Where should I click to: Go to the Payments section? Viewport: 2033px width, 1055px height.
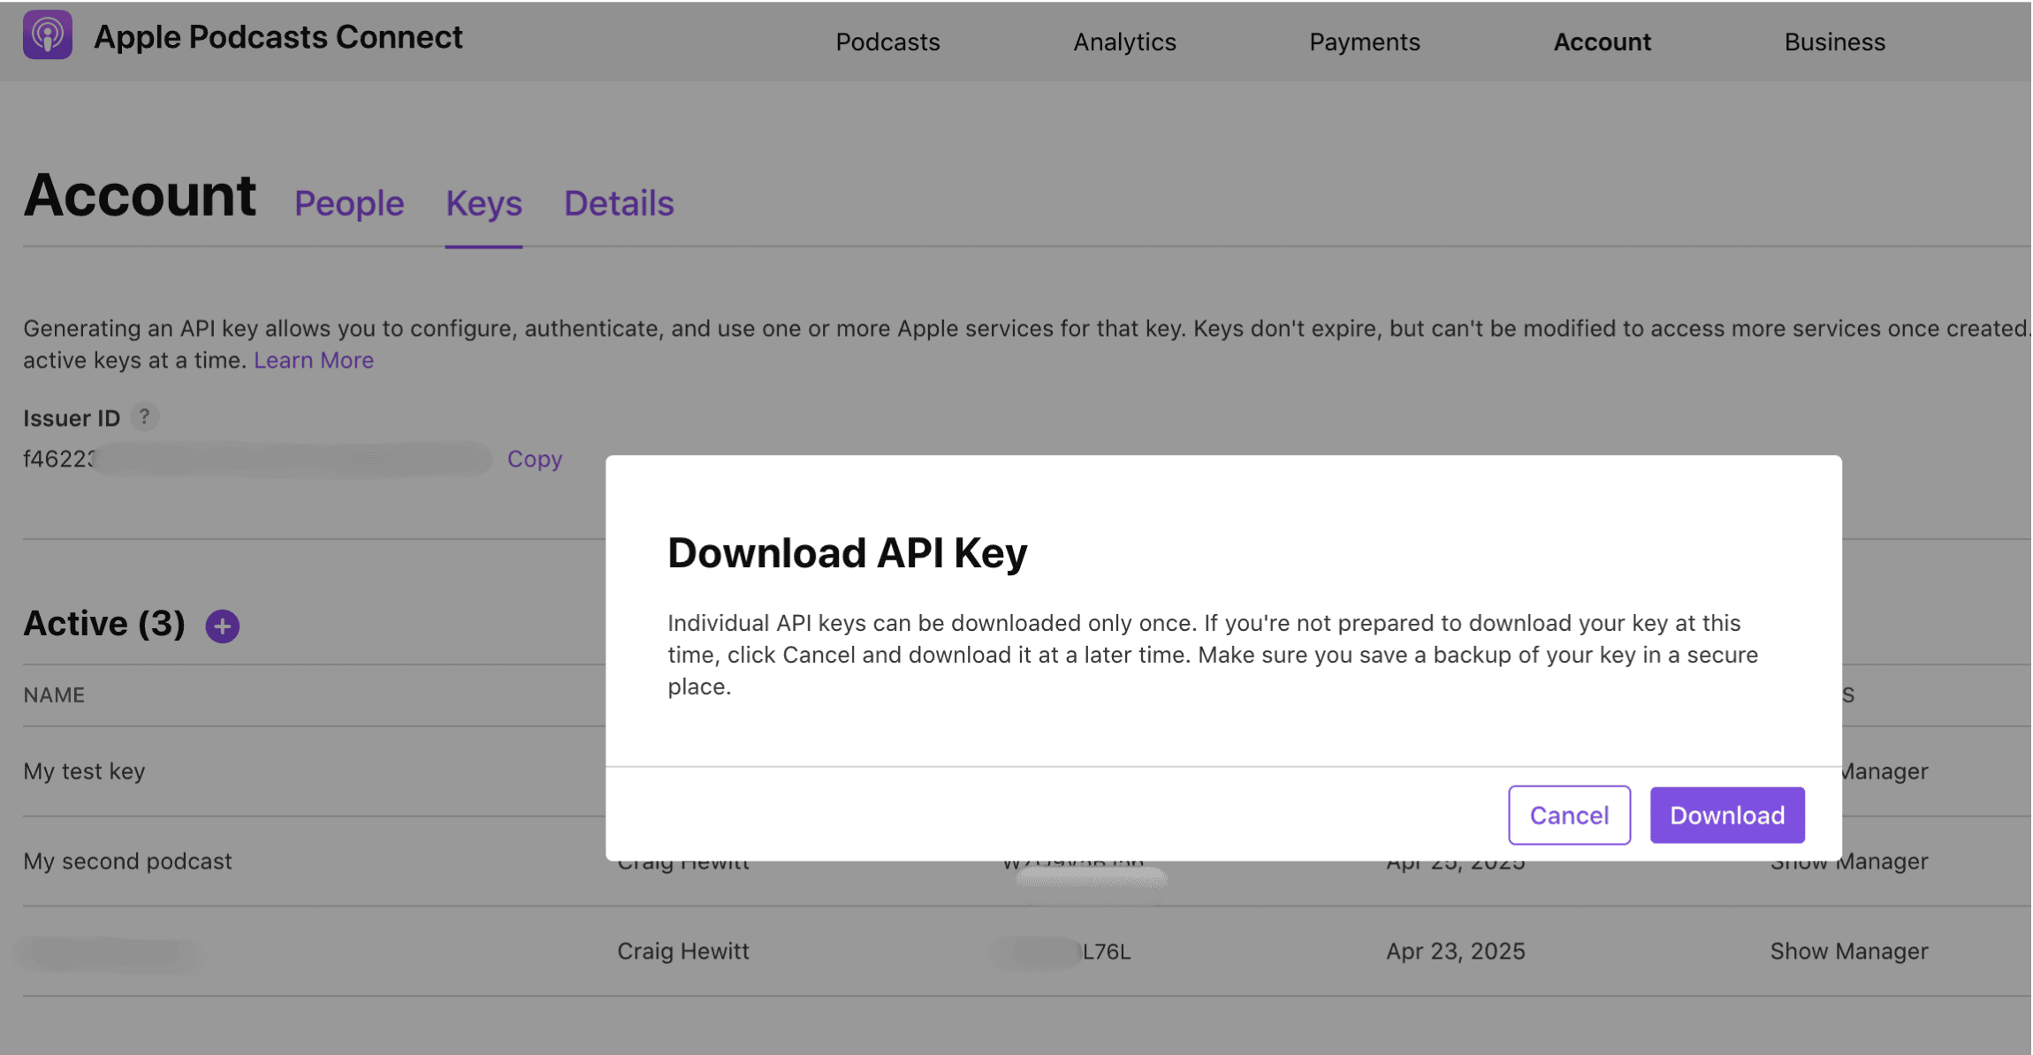[1364, 42]
